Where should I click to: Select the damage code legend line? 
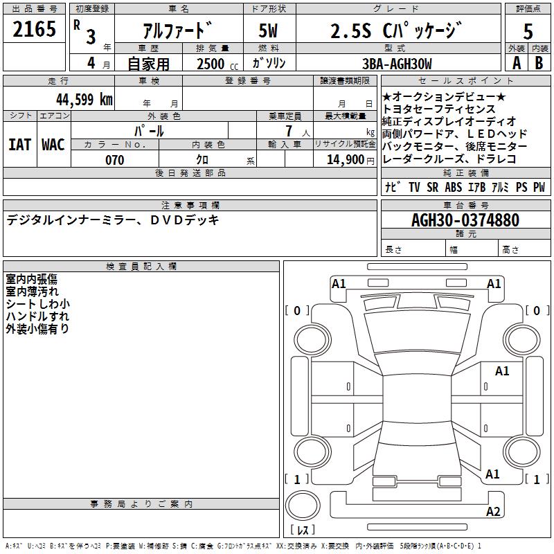click(243, 546)
